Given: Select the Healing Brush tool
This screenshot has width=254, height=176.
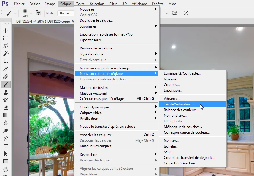Looking at the screenshot, I should click(x=6, y=77).
